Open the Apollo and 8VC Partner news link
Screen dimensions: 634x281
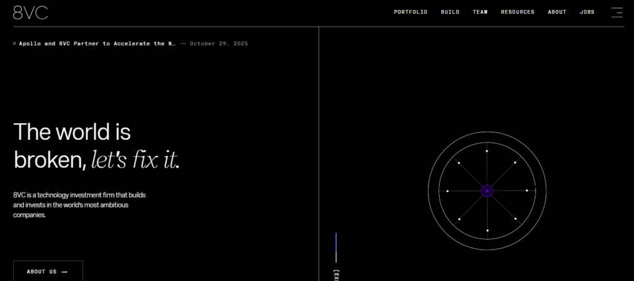tap(97, 43)
